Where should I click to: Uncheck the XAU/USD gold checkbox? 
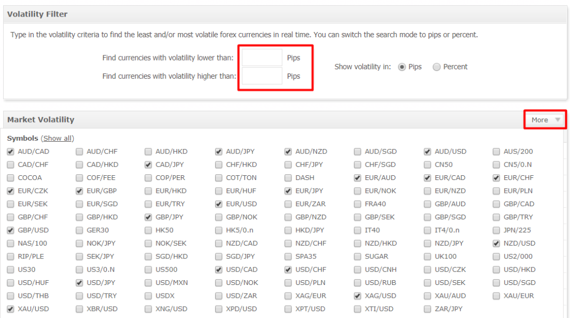(11, 309)
